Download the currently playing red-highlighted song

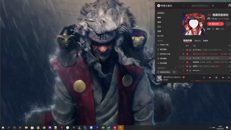(190, 54)
